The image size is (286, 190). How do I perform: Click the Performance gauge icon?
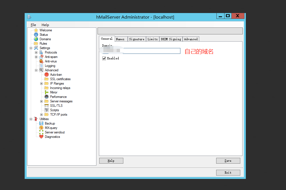click(47, 97)
